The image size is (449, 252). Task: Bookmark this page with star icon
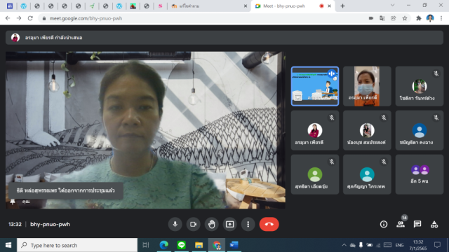pos(405,18)
